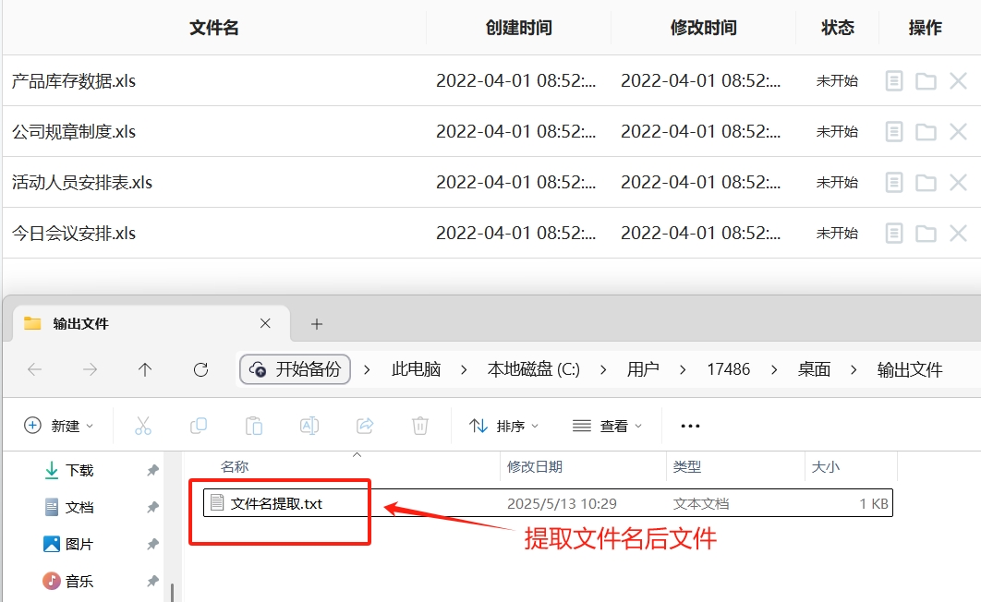Expand chevron after 开始备份 button

(368, 369)
